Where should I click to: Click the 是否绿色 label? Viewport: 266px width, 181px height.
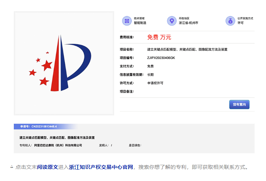[135, 145]
